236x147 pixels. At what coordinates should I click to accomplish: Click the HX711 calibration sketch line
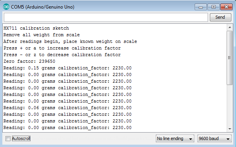pyautogui.click(x=36, y=28)
